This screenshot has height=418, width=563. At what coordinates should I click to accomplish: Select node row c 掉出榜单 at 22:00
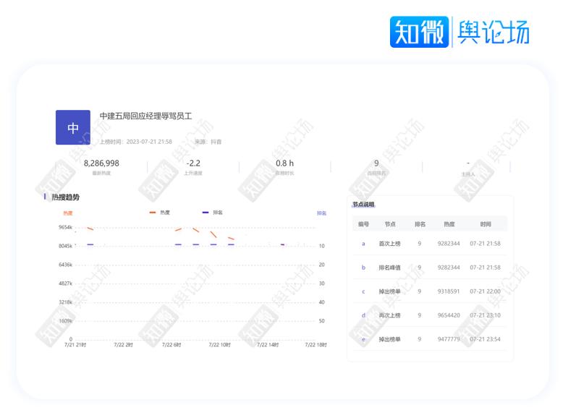click(x=430, y=291)
